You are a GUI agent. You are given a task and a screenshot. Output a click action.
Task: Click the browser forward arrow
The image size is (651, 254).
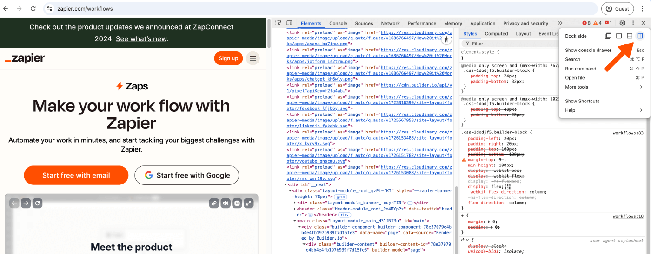[20, 9]
